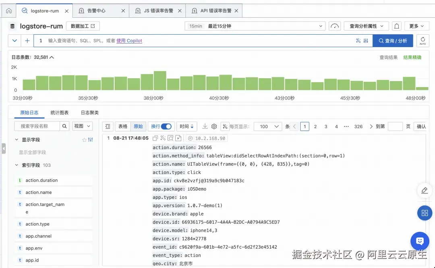This screenshot has height=268, width=435.
Task: Click the blue 查询/分析 button
Action: [x=393, y=40]
